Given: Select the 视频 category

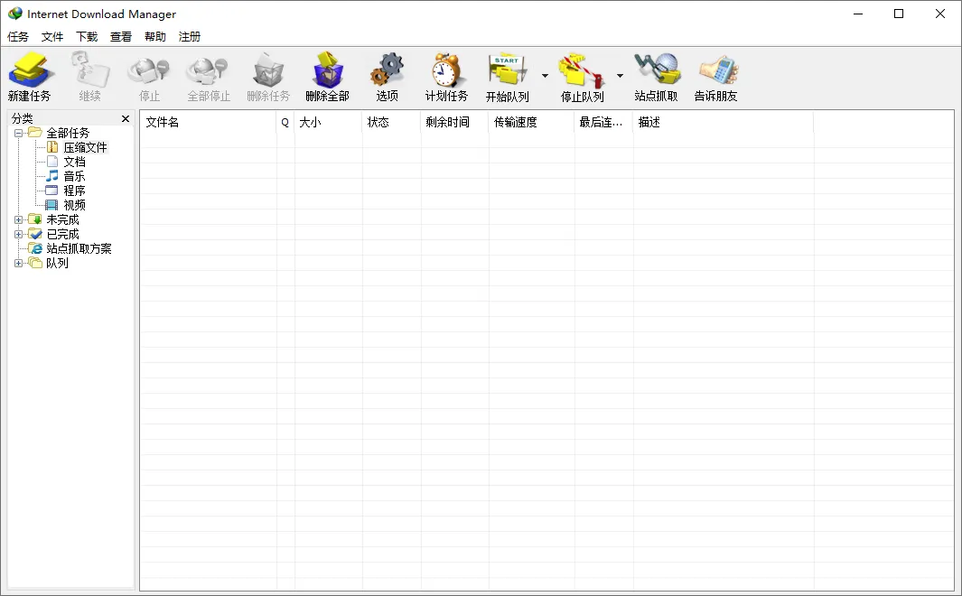Looking at the screenshot, I should (x=74, y=205).
